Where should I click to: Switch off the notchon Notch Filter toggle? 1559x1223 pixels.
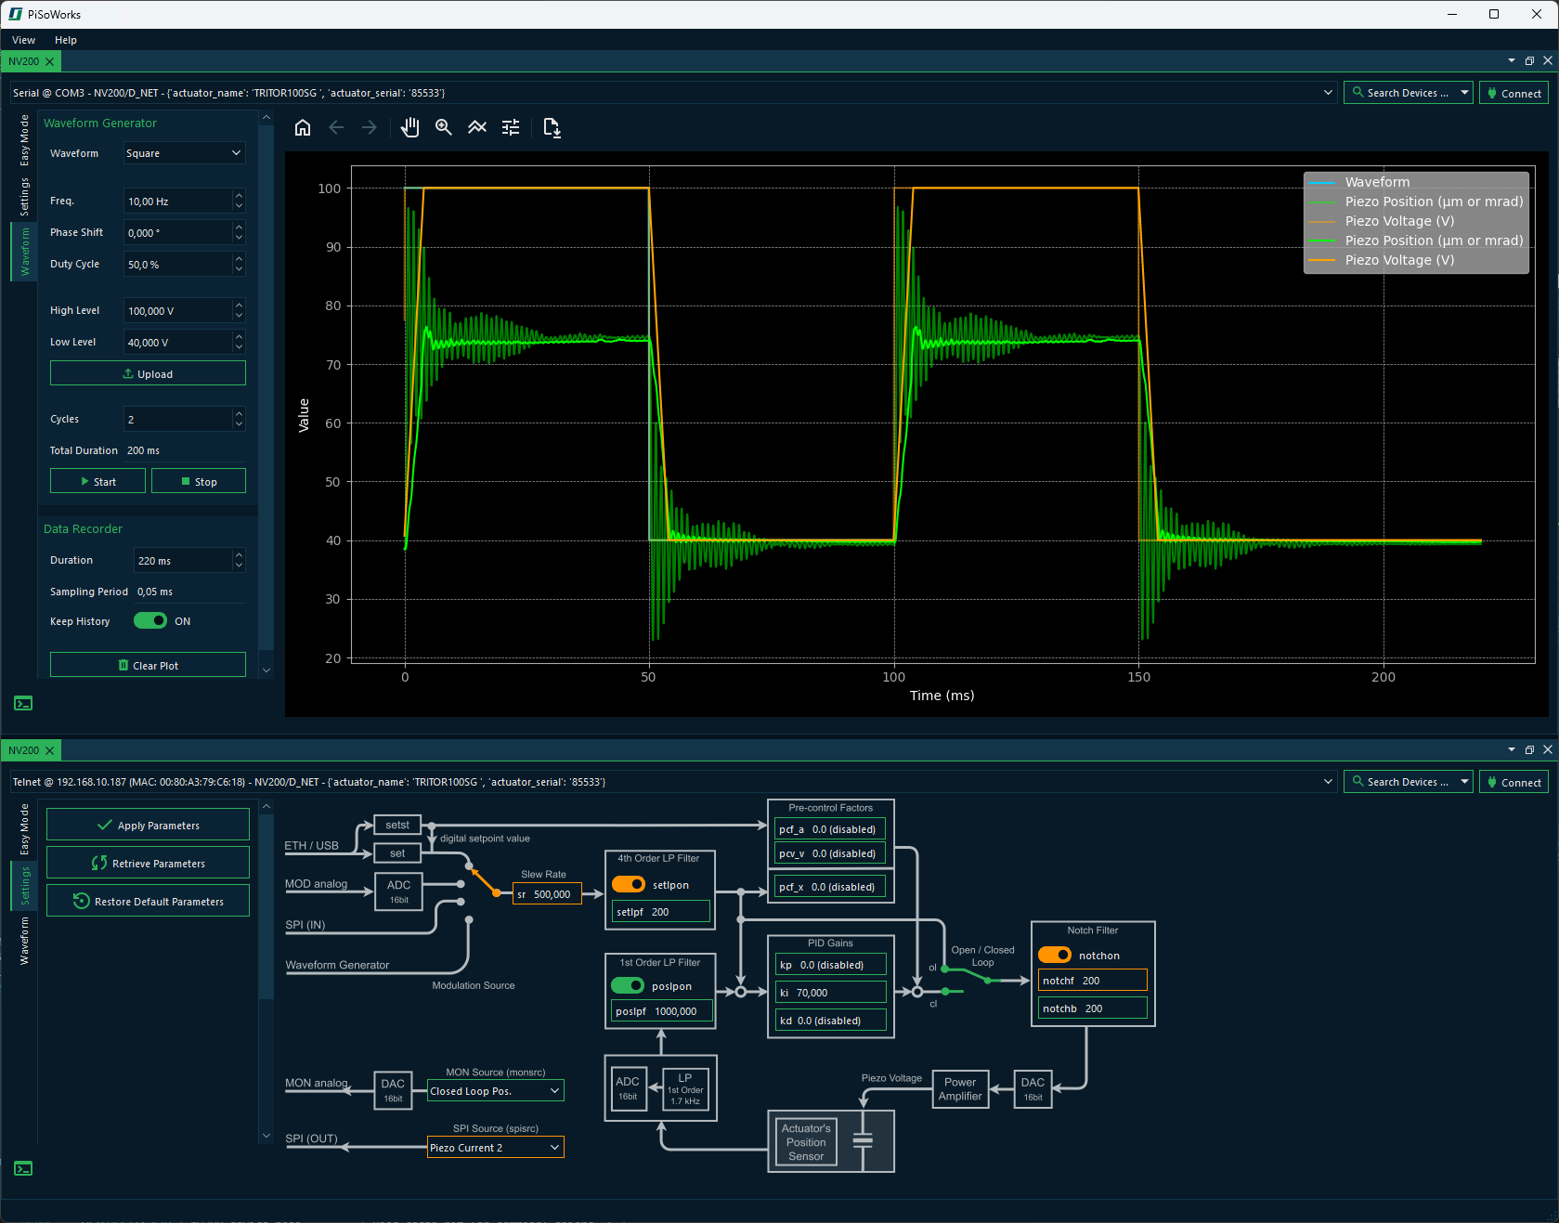[1055, 955]
